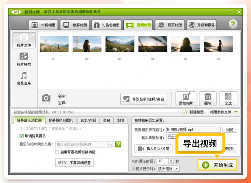
Task: Click 插入片头/片尾 button
Action: [x=154, y=149]
